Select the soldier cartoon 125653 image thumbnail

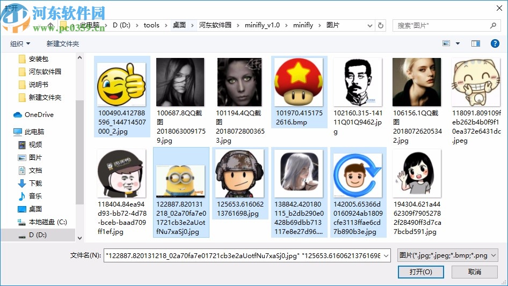[x=240, y=173]
